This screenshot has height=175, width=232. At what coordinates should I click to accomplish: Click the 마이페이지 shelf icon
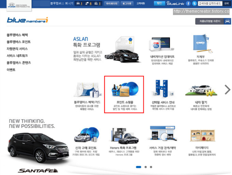(x=203, y=135)
